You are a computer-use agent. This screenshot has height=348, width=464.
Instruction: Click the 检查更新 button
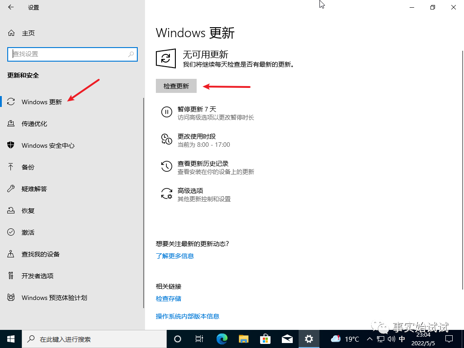pos(176,86)
